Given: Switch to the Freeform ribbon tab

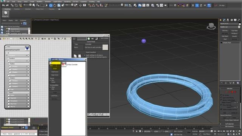Looking at the screenshot, I should [x=17, y=9].
